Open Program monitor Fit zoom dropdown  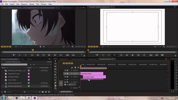(105, 47)
